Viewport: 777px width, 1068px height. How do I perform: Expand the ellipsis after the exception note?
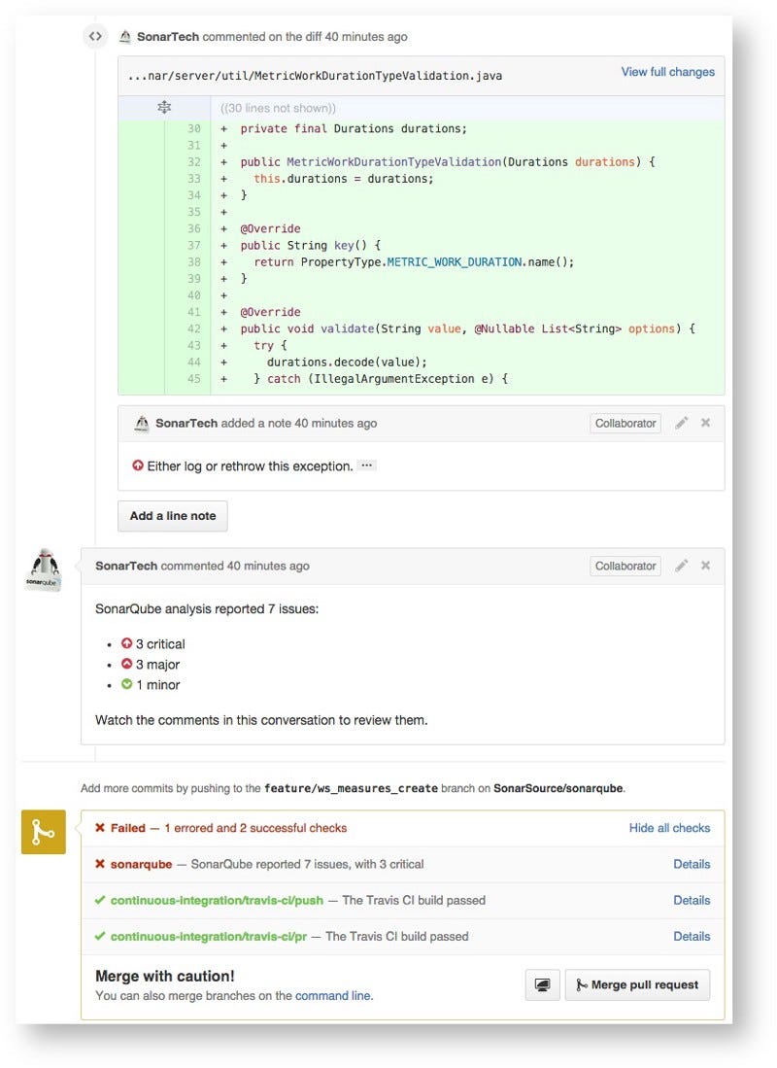click(366, 465)
